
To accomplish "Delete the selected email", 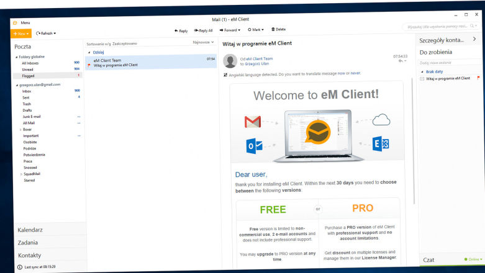I will click(x=278, y=29).
